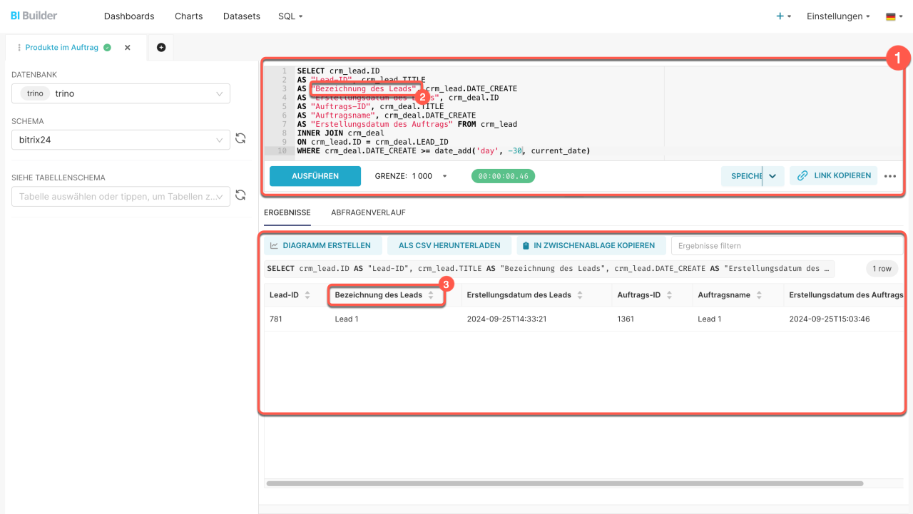Click the Ergebnisse filtern input field

point(786,246)
